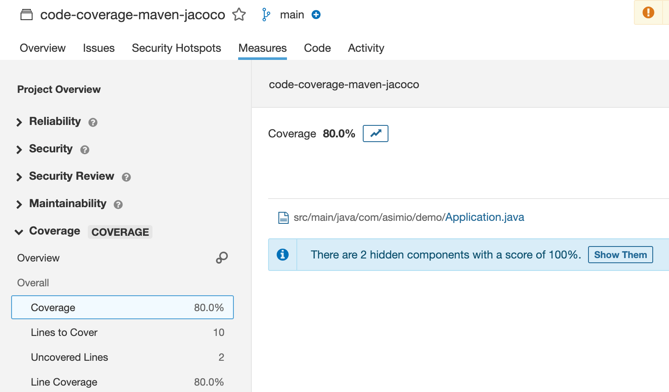This screenshot has width=669, height=392.
Task: Star the code-coverage-maven-jacoco project as favorite
Action: pyautogui.click(x=239, y=15)
